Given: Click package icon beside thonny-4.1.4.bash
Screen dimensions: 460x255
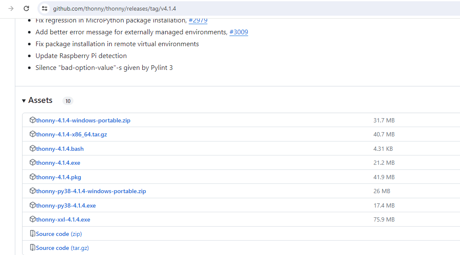Looking at the screenshot, I should pos(33,148).
